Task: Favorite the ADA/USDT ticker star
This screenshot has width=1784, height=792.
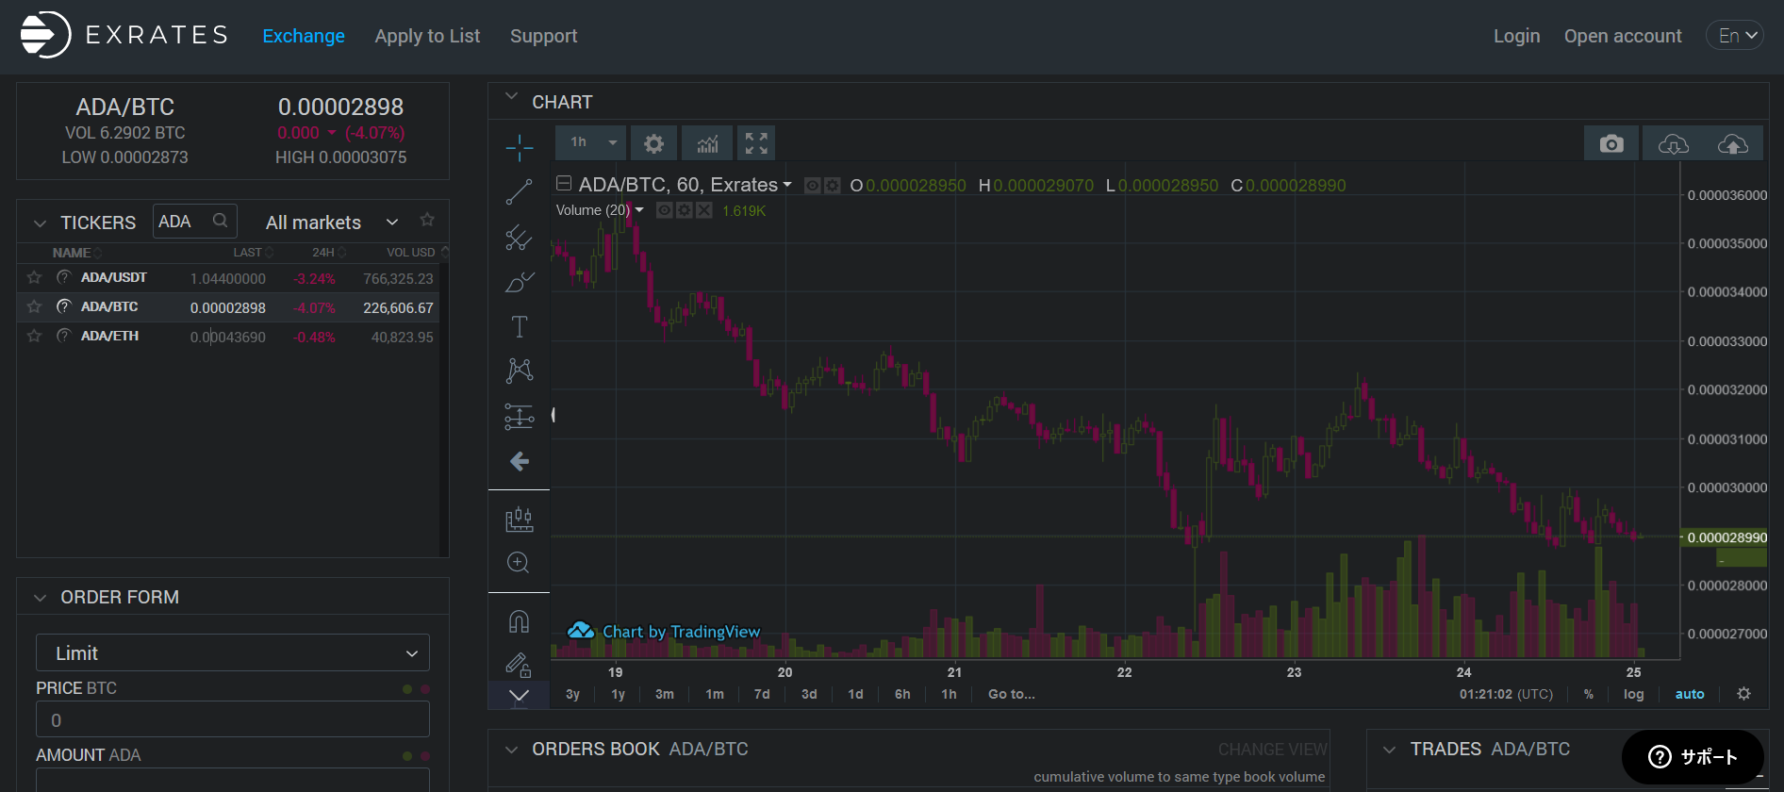Action: [x=34, y=277]
